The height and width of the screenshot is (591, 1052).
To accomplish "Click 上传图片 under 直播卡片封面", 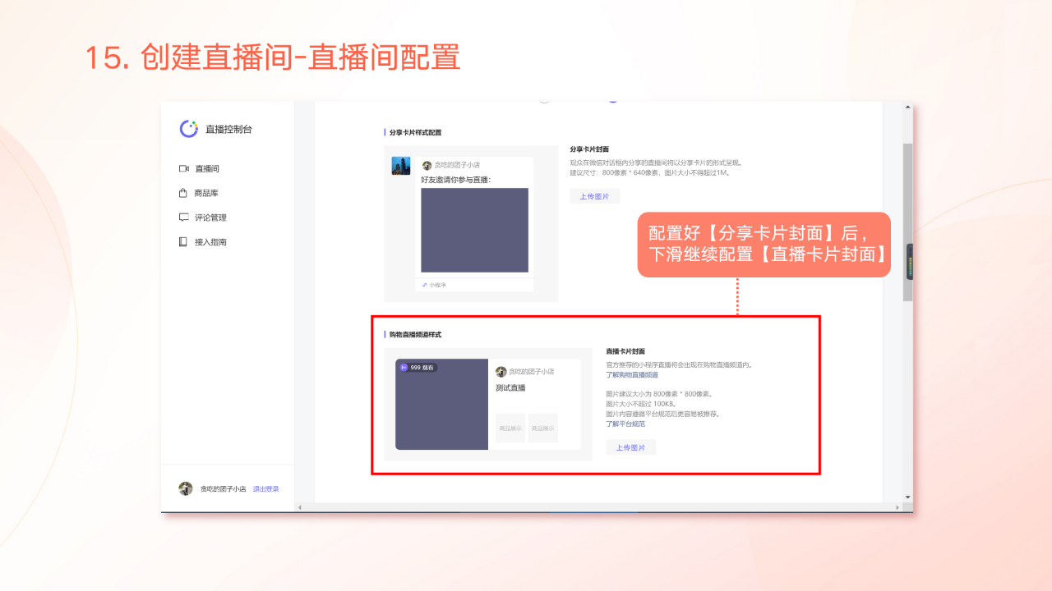I will 630,447.
